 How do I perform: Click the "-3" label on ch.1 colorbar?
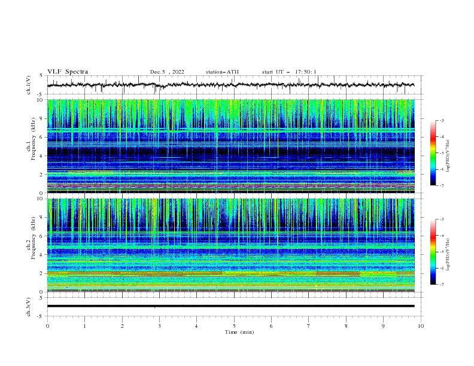441,120
